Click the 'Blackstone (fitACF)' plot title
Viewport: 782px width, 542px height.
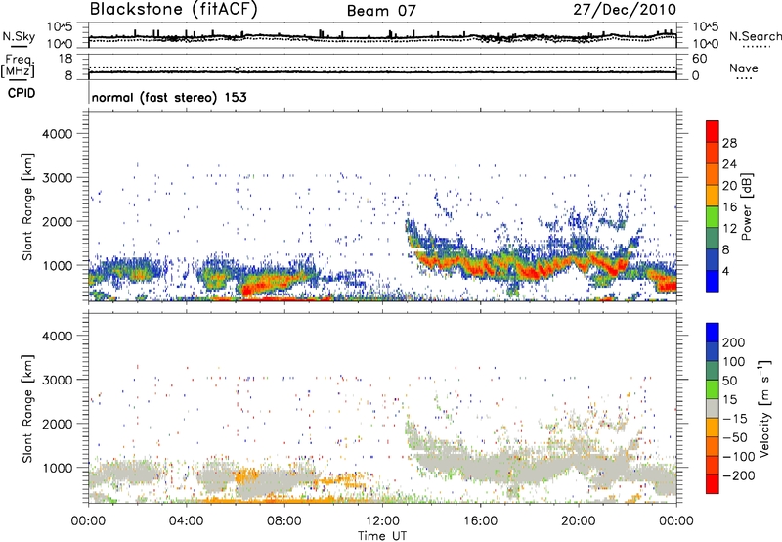point(174,9)
